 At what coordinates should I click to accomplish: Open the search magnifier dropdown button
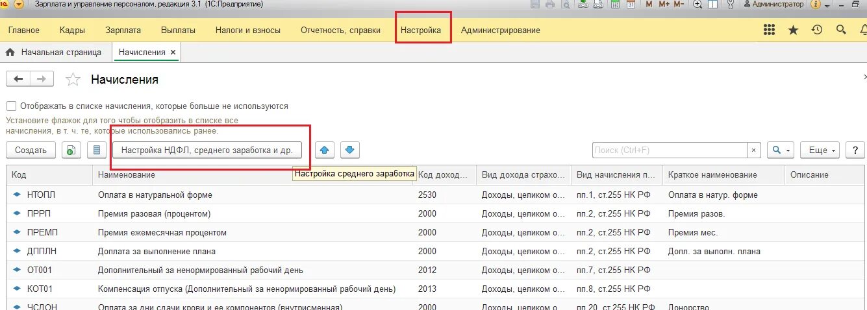click(x=780, y=150)
